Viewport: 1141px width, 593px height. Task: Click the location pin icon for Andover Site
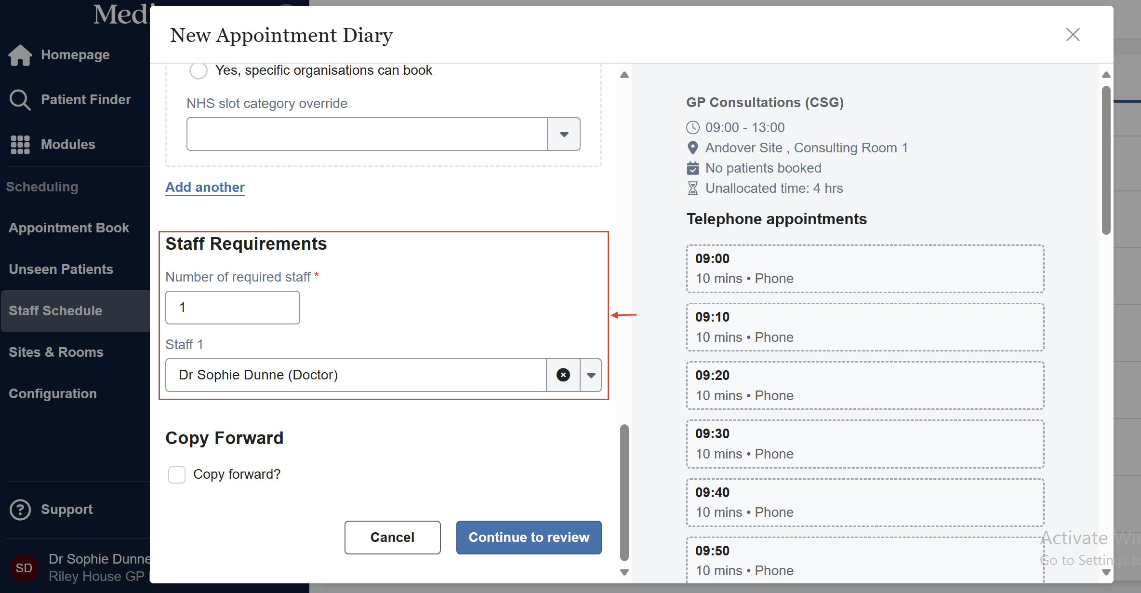point(692,148)
